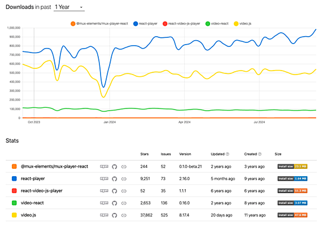Open install size badge for @mux-elements/mux-player-react
Viewport: 331px width, 227px height.
coord(293,167)
